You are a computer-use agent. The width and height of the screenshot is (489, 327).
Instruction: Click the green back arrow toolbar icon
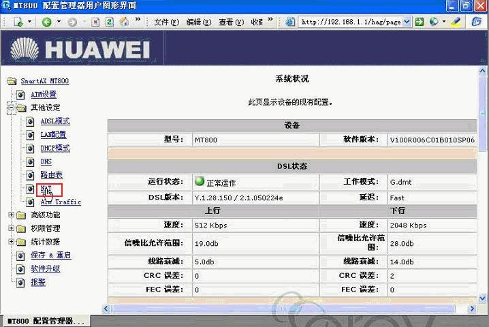click(x=47, y=22)
